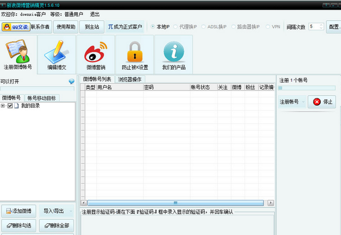Go to main site via 到主站
This screenshot has height=235, width=341.
click(92, 27)
